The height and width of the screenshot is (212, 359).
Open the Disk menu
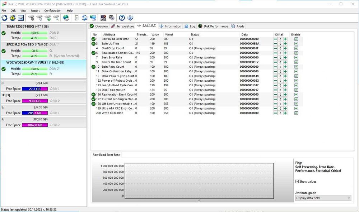[13, 11]
